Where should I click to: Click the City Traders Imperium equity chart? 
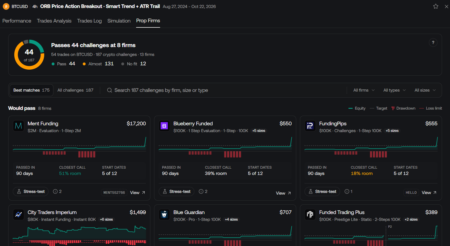[79, 235]
